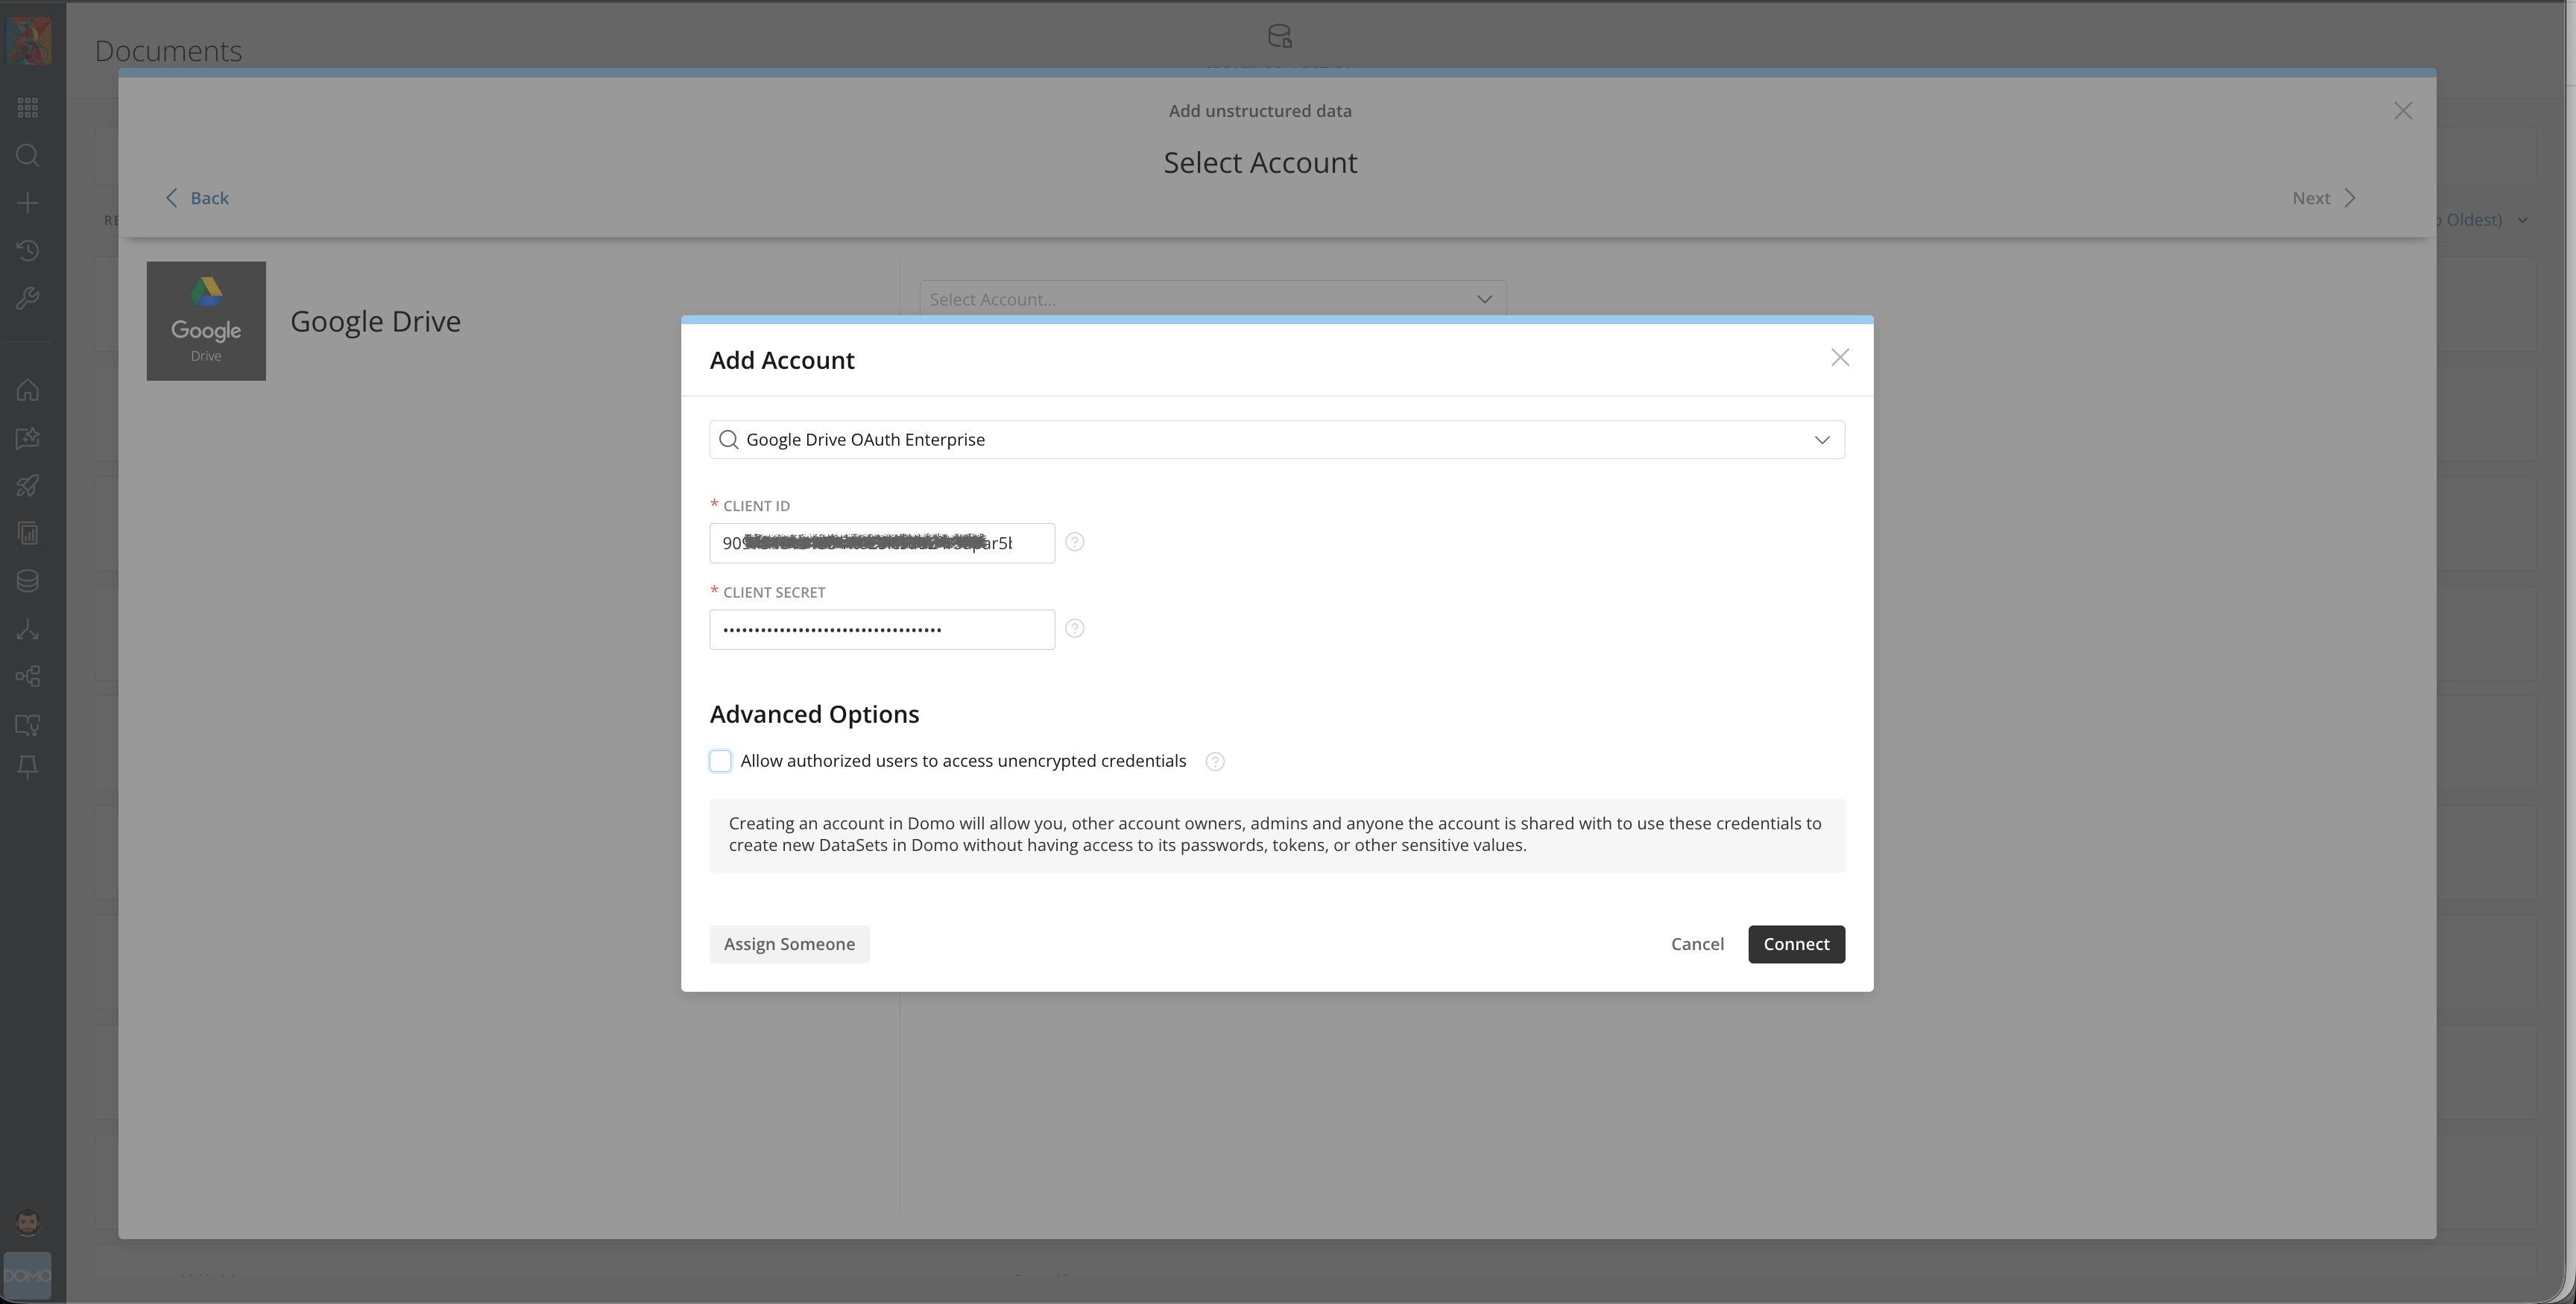This screenshot has width=2576, height=1304.
Task: Open the Select Account dropdown
Action: click(1213, 299)
